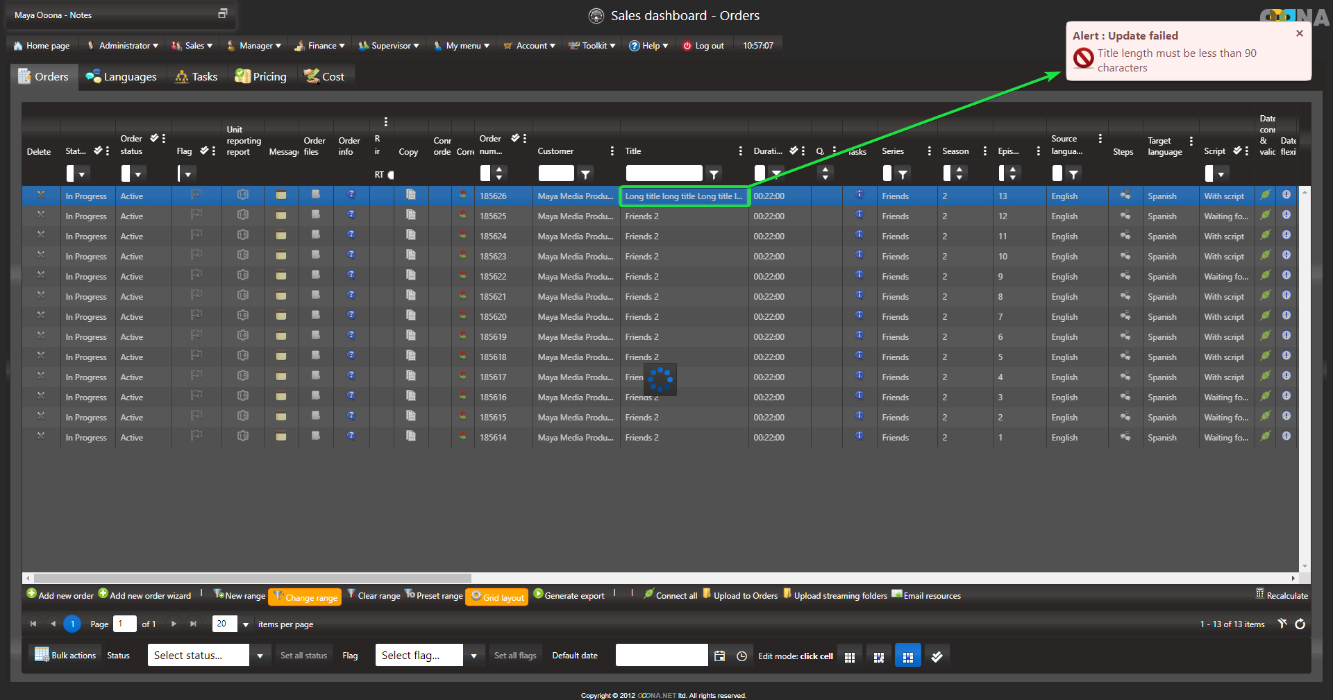Image resolution: width=1333 pixels, height=700 pixels.
Task: Click the Order info icon for order 185623
Action: pos(351,255)
